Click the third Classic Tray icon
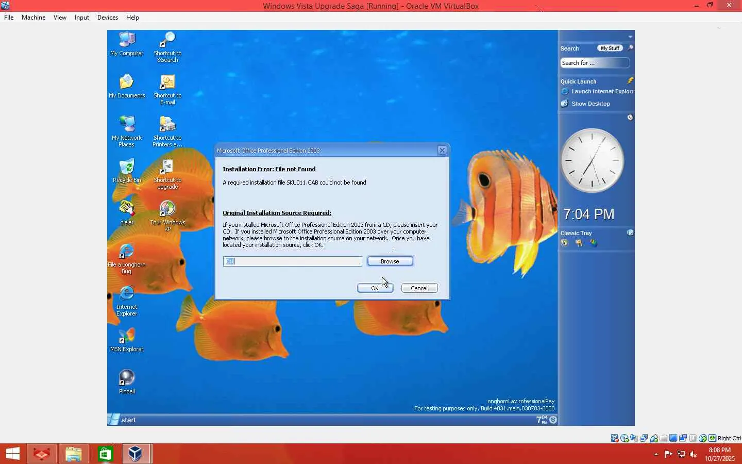 pyautogui.click(x=594, y=243)
